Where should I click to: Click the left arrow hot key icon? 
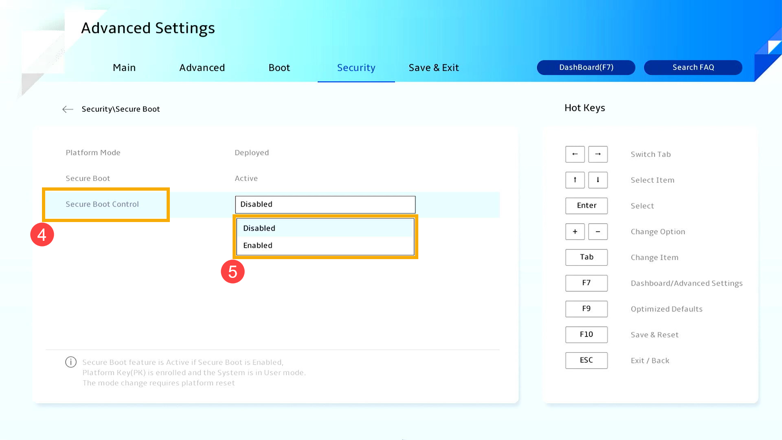575,154
